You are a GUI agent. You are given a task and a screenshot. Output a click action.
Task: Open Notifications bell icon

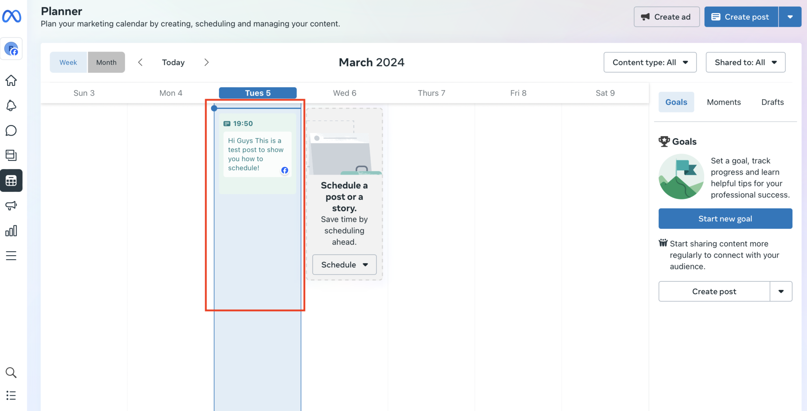coord(11,105)
